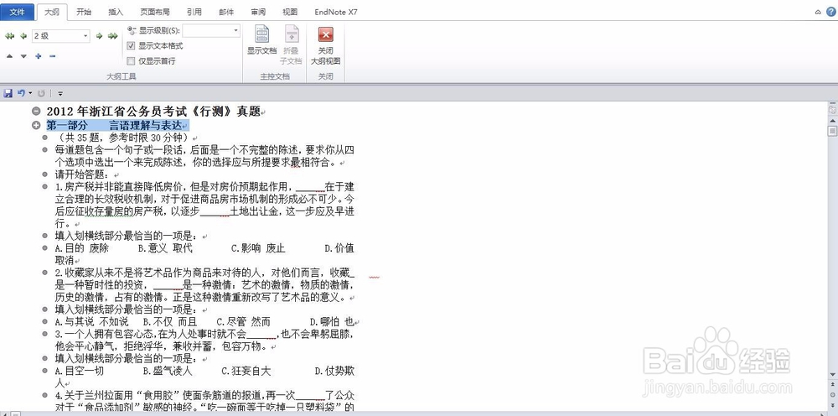Expand the 第一部分 heading plus symbol

coord(36,125)
